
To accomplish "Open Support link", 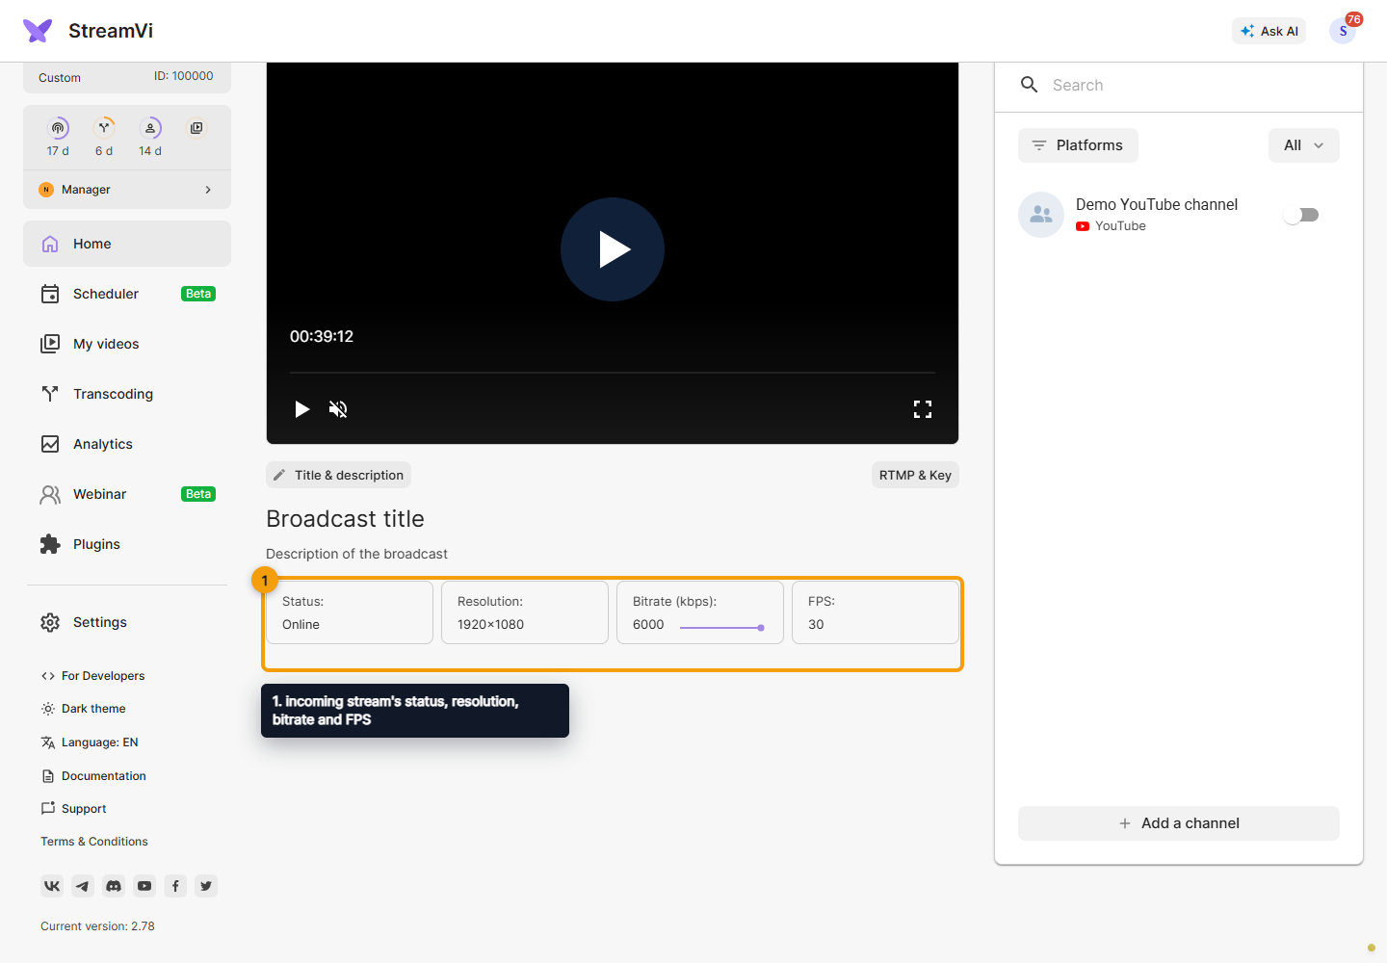I will point(73,809).
